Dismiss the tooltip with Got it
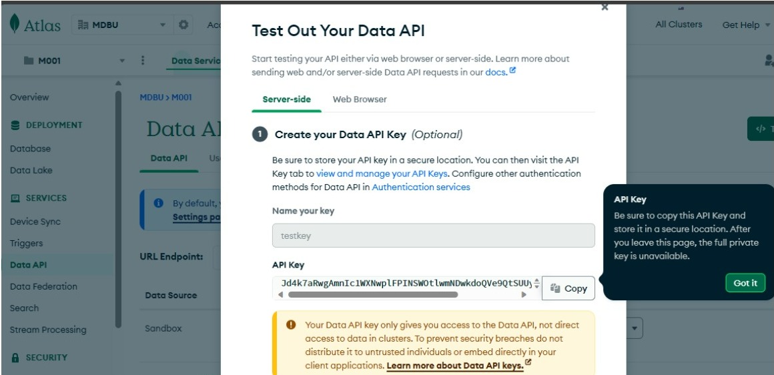Screen dimensions: 774x375 click(x=745, y=283)
